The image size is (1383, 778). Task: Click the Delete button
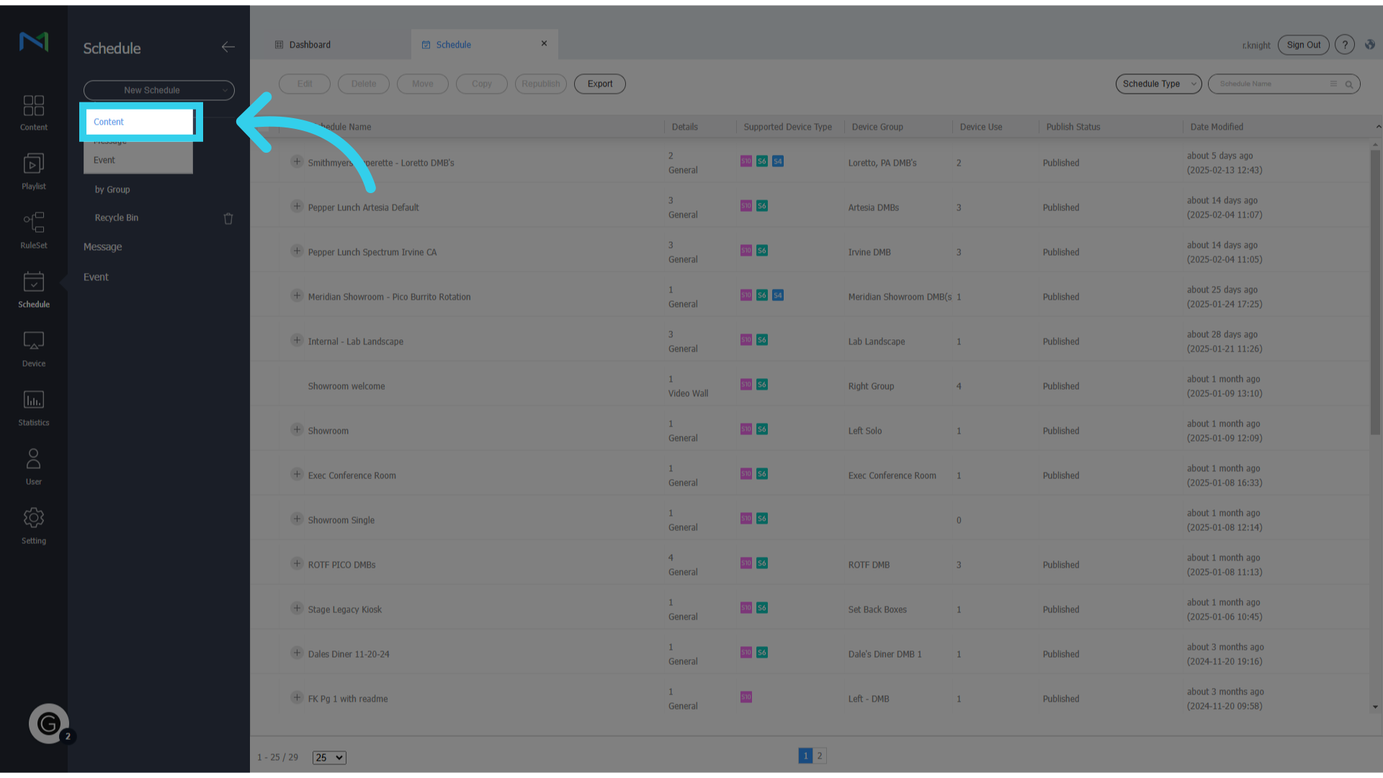[364, 84]
